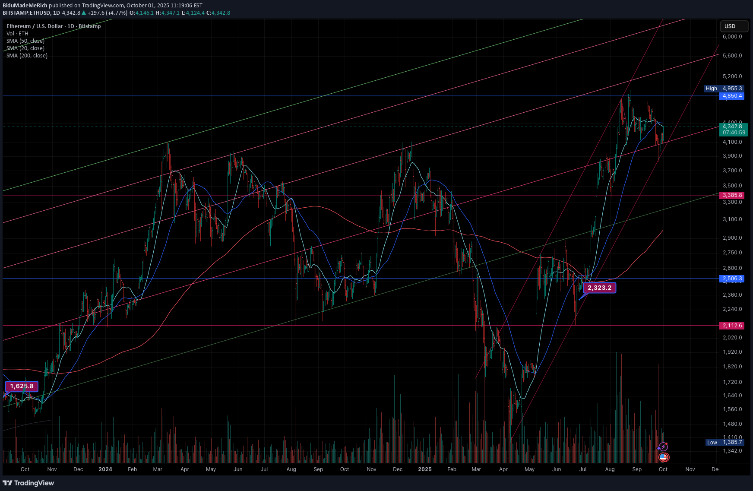
Task: Open the USD currency selector
Action: point(734,26)
